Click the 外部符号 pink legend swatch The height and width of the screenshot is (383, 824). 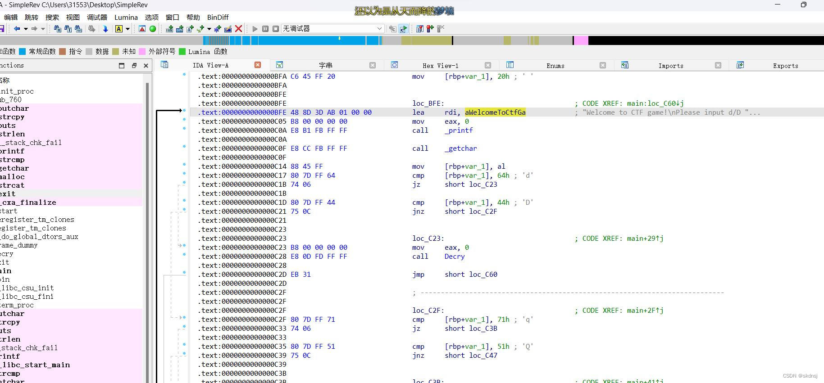coord(142,51)
